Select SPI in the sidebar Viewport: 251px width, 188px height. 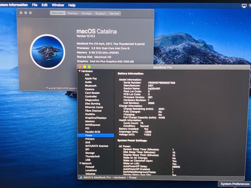pos(87,149)
